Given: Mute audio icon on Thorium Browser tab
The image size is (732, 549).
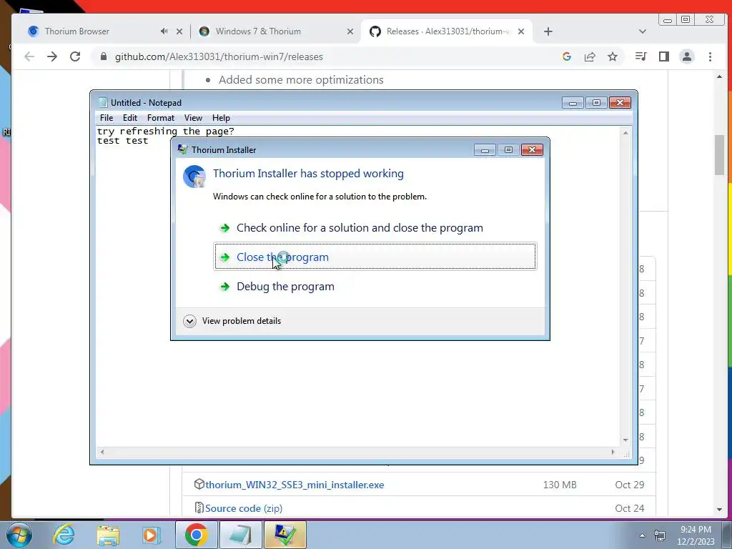Looking at the screenshot, I should (x=164, y=31).
